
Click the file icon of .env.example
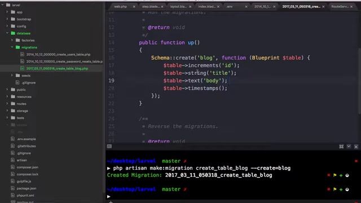click(12, 139)
